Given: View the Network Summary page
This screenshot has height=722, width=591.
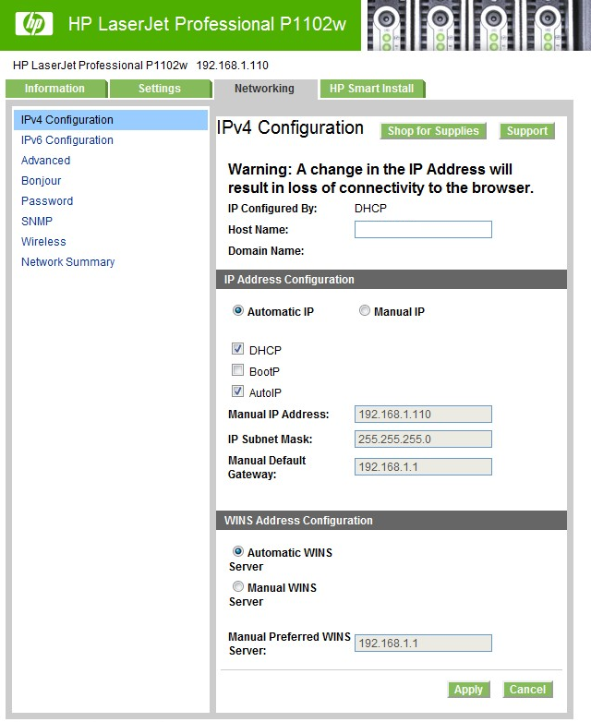Looking at the screenshot, I should [x=68, y=261].
